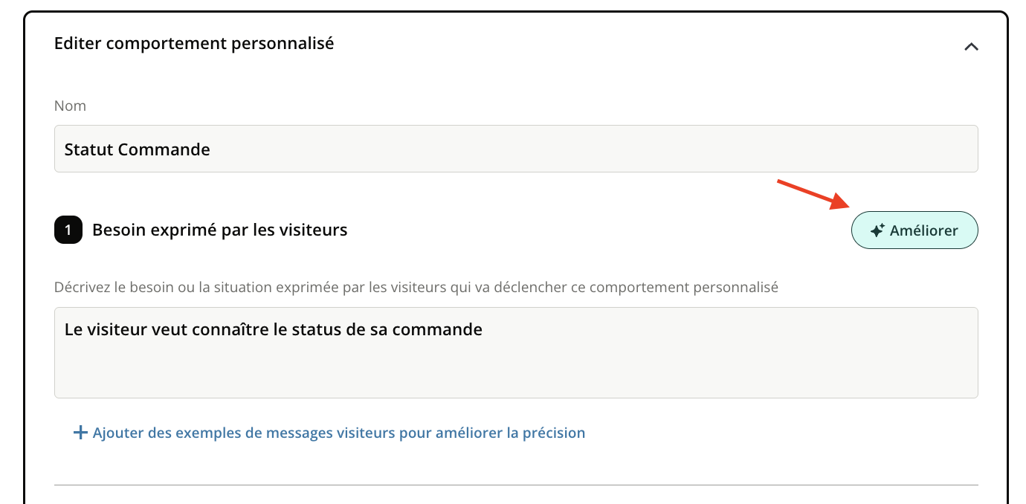Screen dimensions: 1026x504
Task: Click the empty lower area of the textarea
Action: (x=516, y=375)
